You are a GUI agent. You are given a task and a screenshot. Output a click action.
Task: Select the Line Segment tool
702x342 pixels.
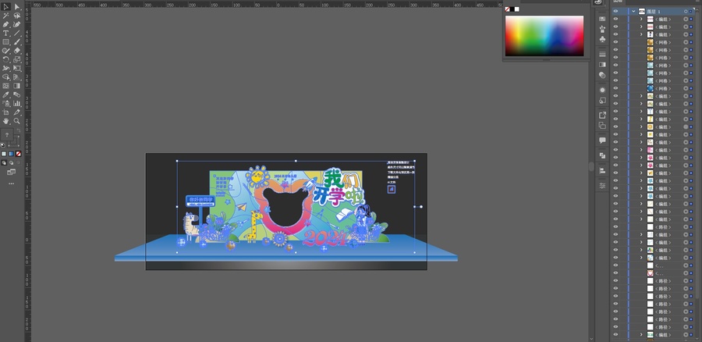pos(17,33)
